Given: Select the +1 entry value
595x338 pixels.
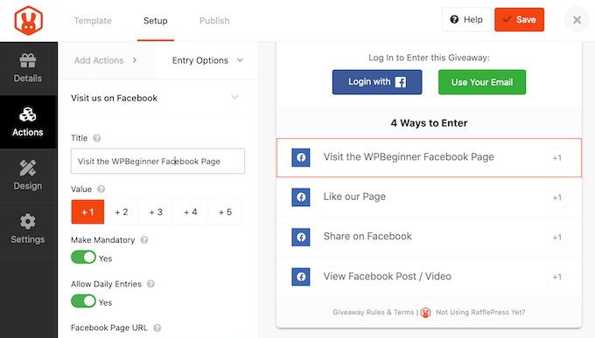Looking at the screenshot, I should [x=87, y=212].
